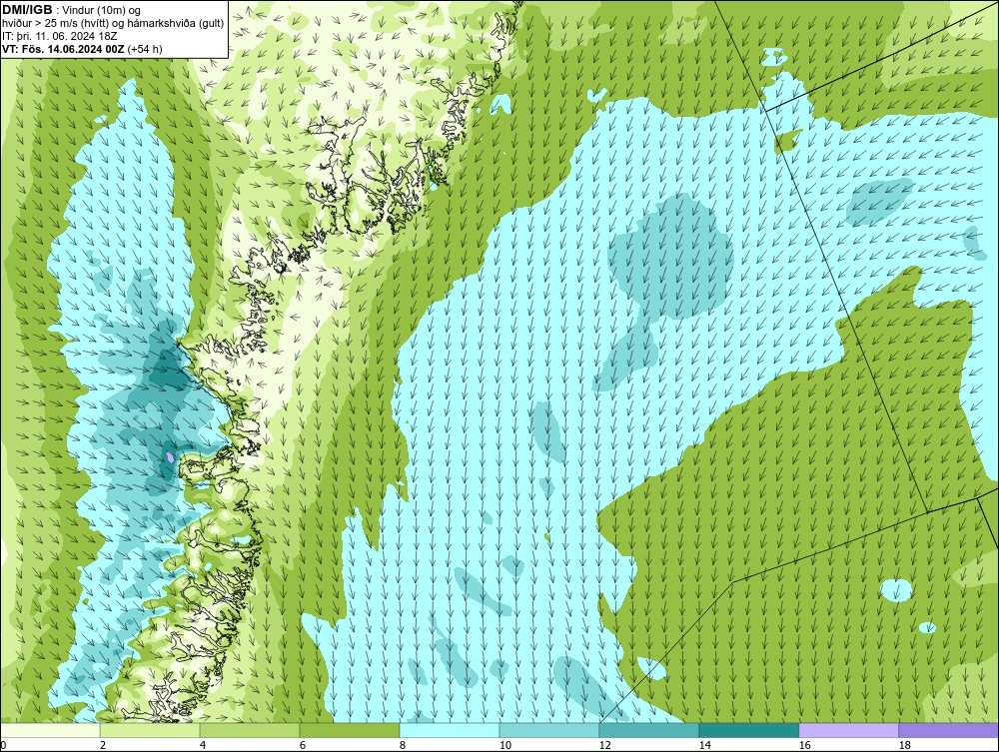
Task: Click the pale 0–2 m/s legend swatch
Action: tap(50, 730)
